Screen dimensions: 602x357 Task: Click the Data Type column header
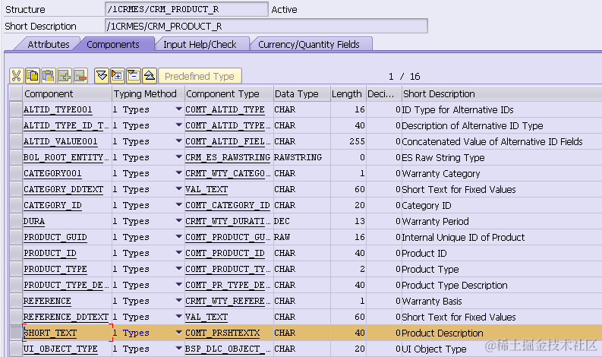tap(302, 93)
